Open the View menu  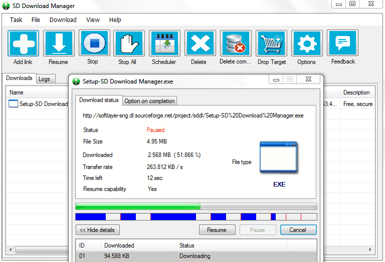coord(93,20)
